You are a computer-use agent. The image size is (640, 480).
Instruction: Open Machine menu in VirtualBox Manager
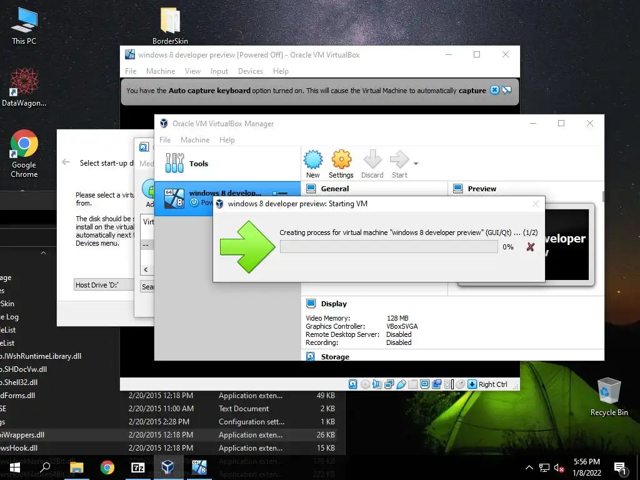[x=195, y=139]
